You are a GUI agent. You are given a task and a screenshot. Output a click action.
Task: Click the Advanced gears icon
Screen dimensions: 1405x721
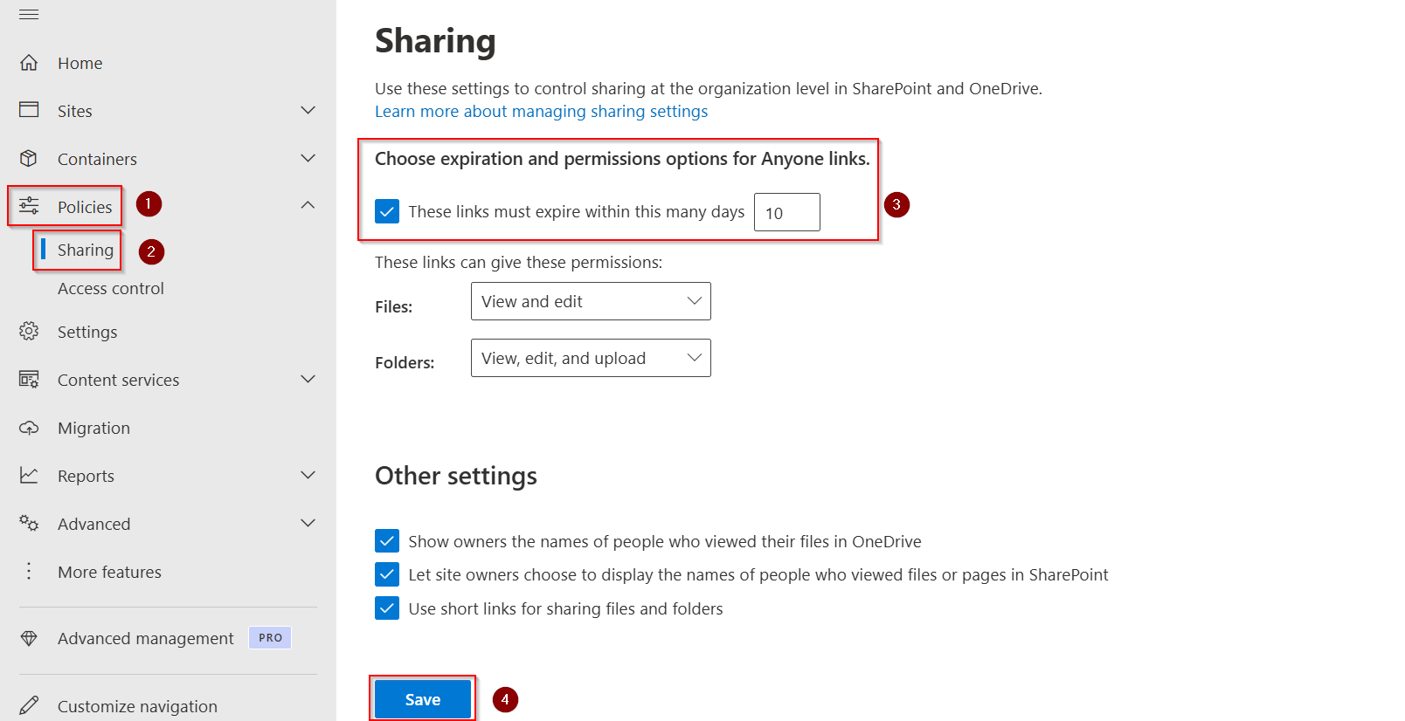pos(29,523)
